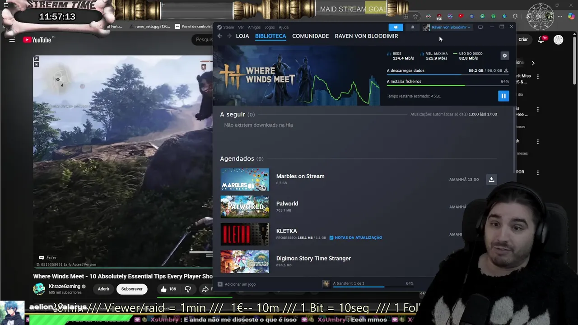This screenshot has height=325, width=578.
Task: Select the Palworld title text
Action: [x=287, y=204]
